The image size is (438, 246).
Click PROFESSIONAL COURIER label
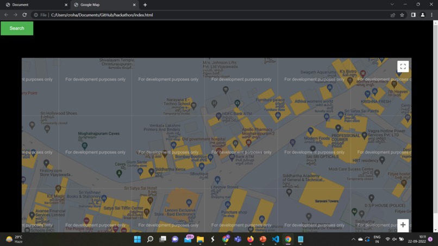tap(346, 137)
